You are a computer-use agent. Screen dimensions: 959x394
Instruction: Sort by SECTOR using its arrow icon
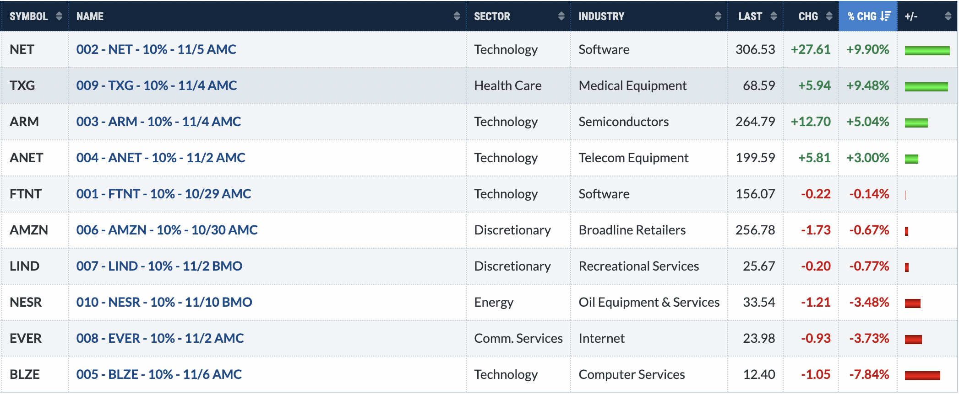(561, 16)
